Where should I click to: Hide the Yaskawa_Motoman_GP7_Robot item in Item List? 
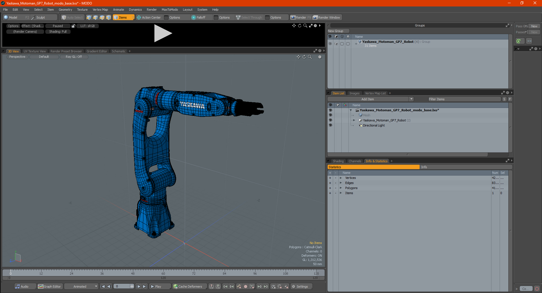coord(330,120)
